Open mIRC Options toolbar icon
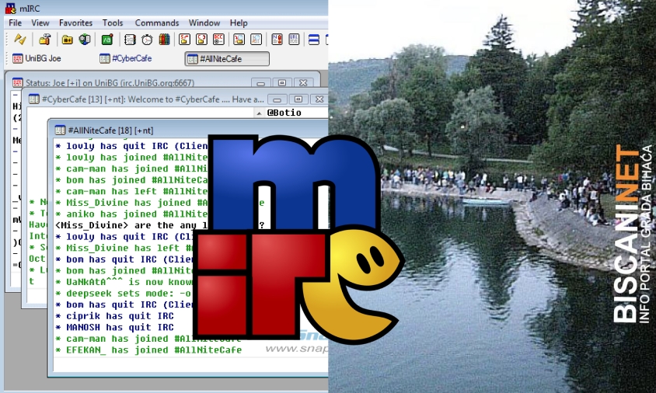Viewport: 656px width, 393px height. [x=45, y=40]
